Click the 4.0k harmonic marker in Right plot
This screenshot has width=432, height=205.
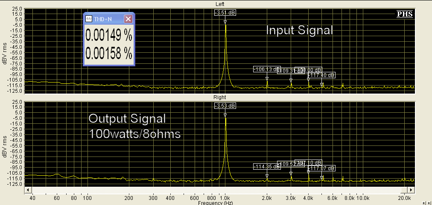coord(308,172)
